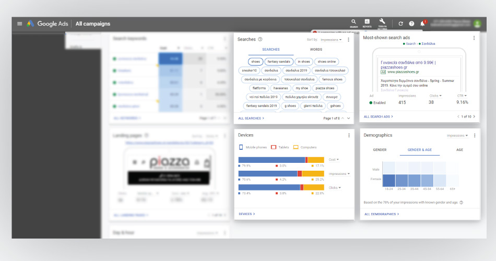This screenshot has width=496, height=261.
Task: Open Impressions dropdown in Devices card
Action: (339, 174)
